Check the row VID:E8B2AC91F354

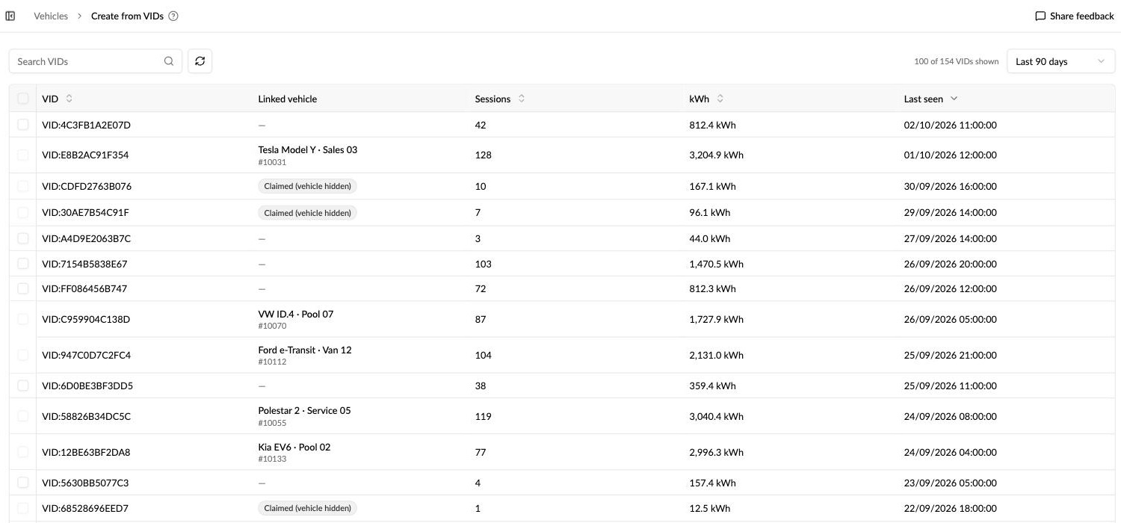pyautogui.click(x=23, y=155)
